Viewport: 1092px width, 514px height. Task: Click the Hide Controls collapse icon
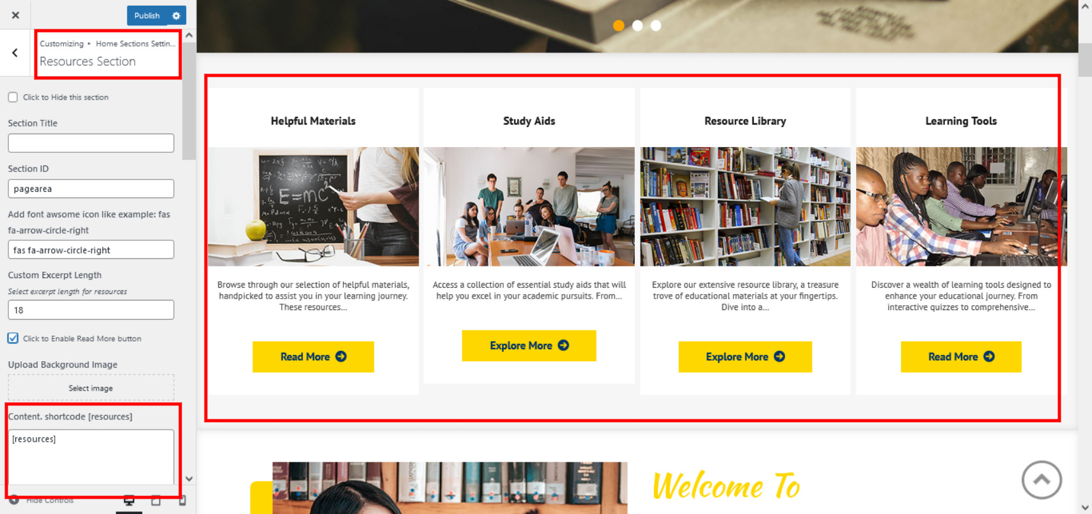(x=14, y=500)
